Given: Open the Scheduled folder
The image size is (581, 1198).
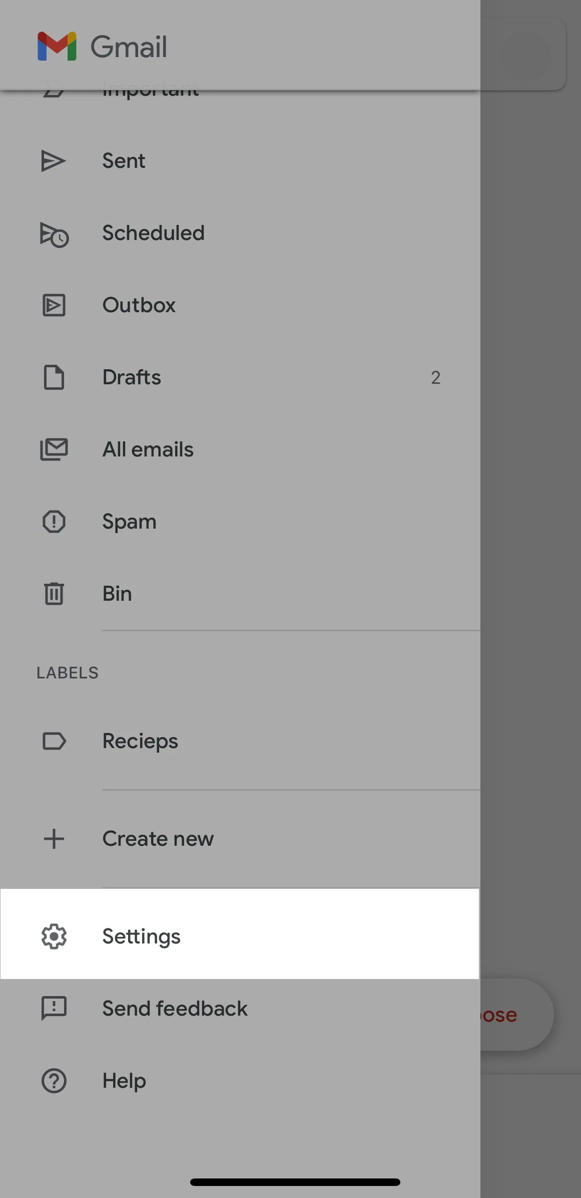Looking at the screenshot, I should [x=240, y=233].
